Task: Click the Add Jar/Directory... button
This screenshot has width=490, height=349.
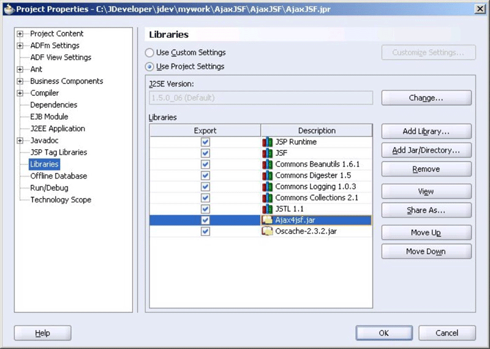Action: pyautogui.click(x=426, y=150)
